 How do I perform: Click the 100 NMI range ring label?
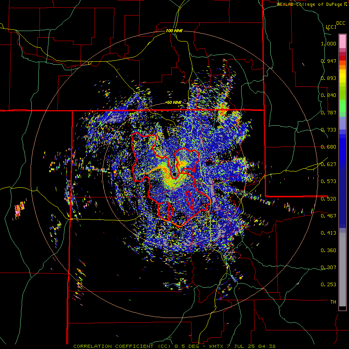pyautogui.click(x=174, y=31)
